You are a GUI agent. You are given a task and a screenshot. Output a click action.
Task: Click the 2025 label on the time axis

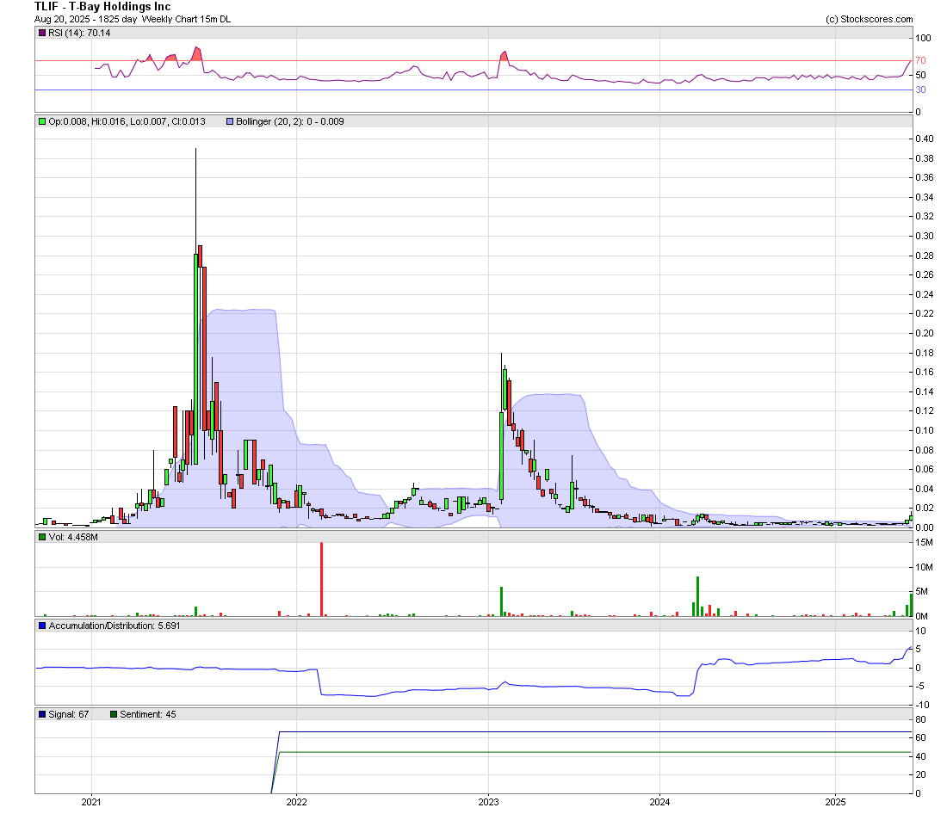pos(835,803)
